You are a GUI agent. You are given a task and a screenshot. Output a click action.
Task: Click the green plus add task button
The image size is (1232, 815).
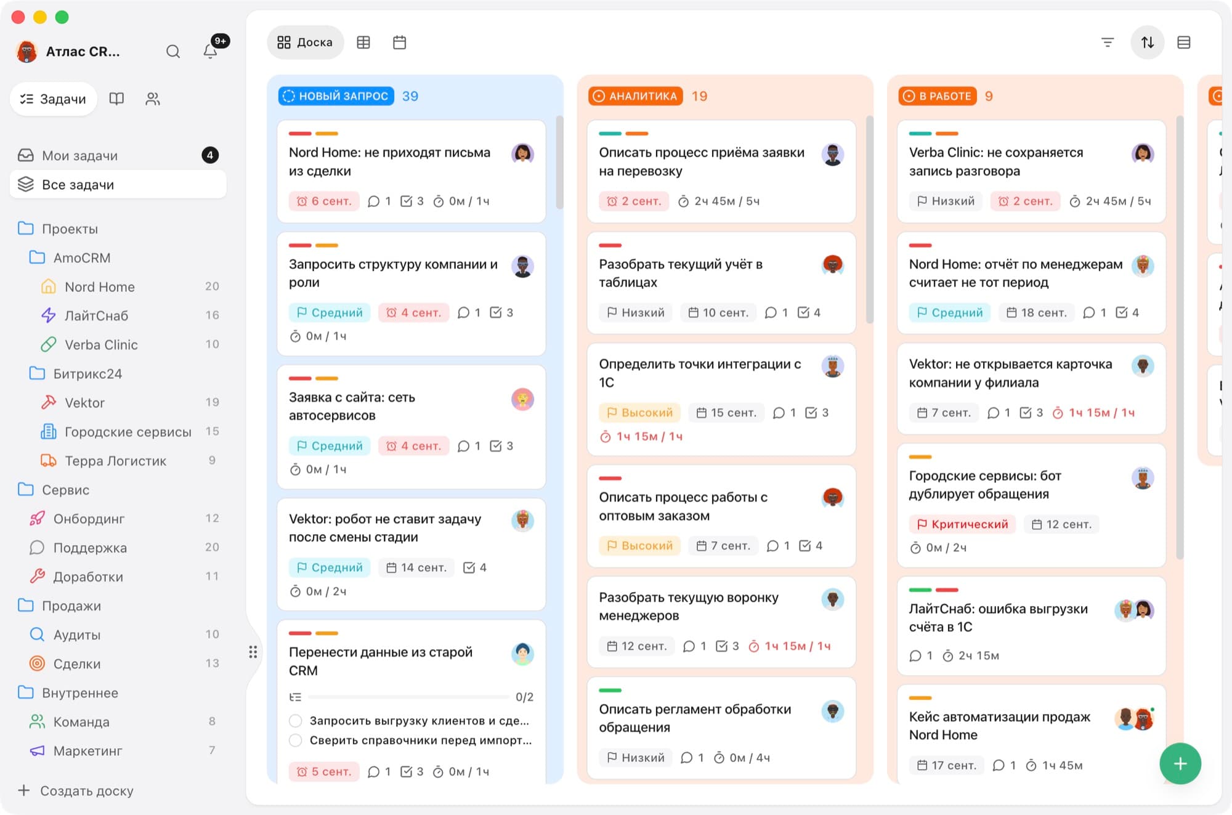1180,764
